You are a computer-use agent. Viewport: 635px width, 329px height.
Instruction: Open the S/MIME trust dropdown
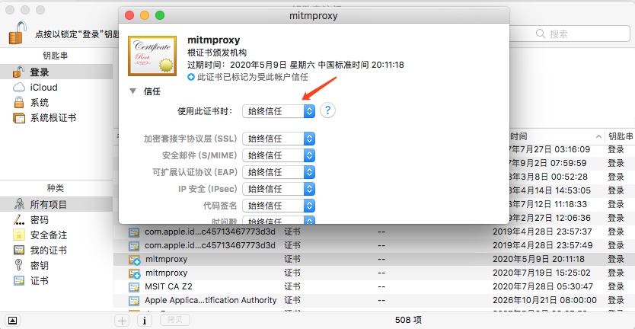click(x=279, y=155)
